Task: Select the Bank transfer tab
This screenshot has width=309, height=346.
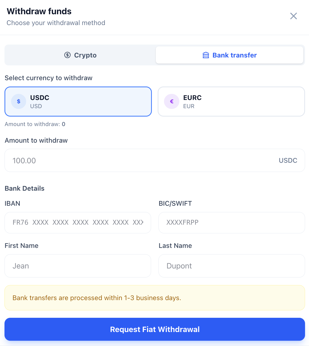Action: 229,55
